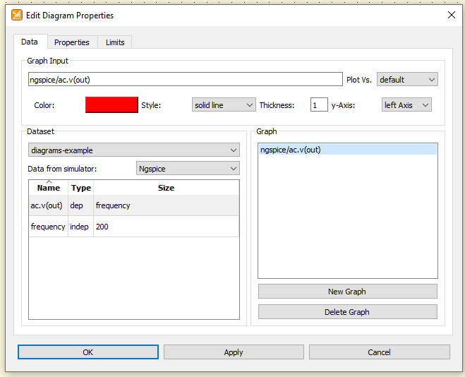Click the 200 size cell
This screenshot has height=377, width=465.
(x=166, y=227)
